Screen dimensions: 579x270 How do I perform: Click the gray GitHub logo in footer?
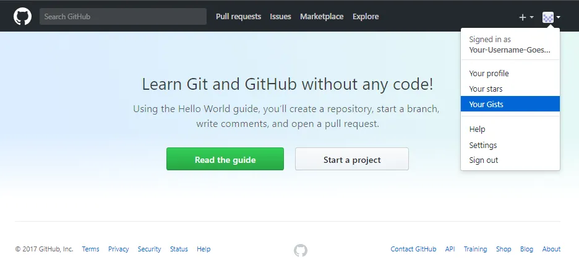pyautogui.click(x=301, y=250)
